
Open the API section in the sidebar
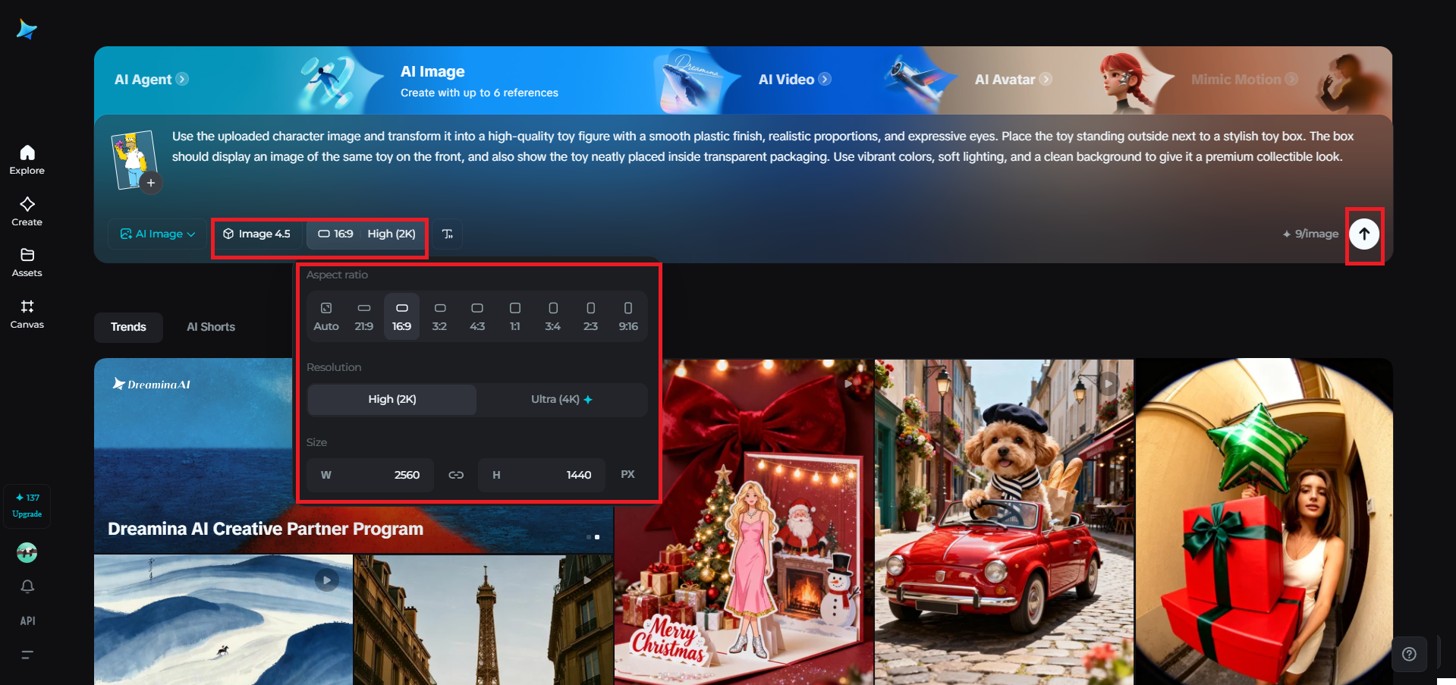27,620
